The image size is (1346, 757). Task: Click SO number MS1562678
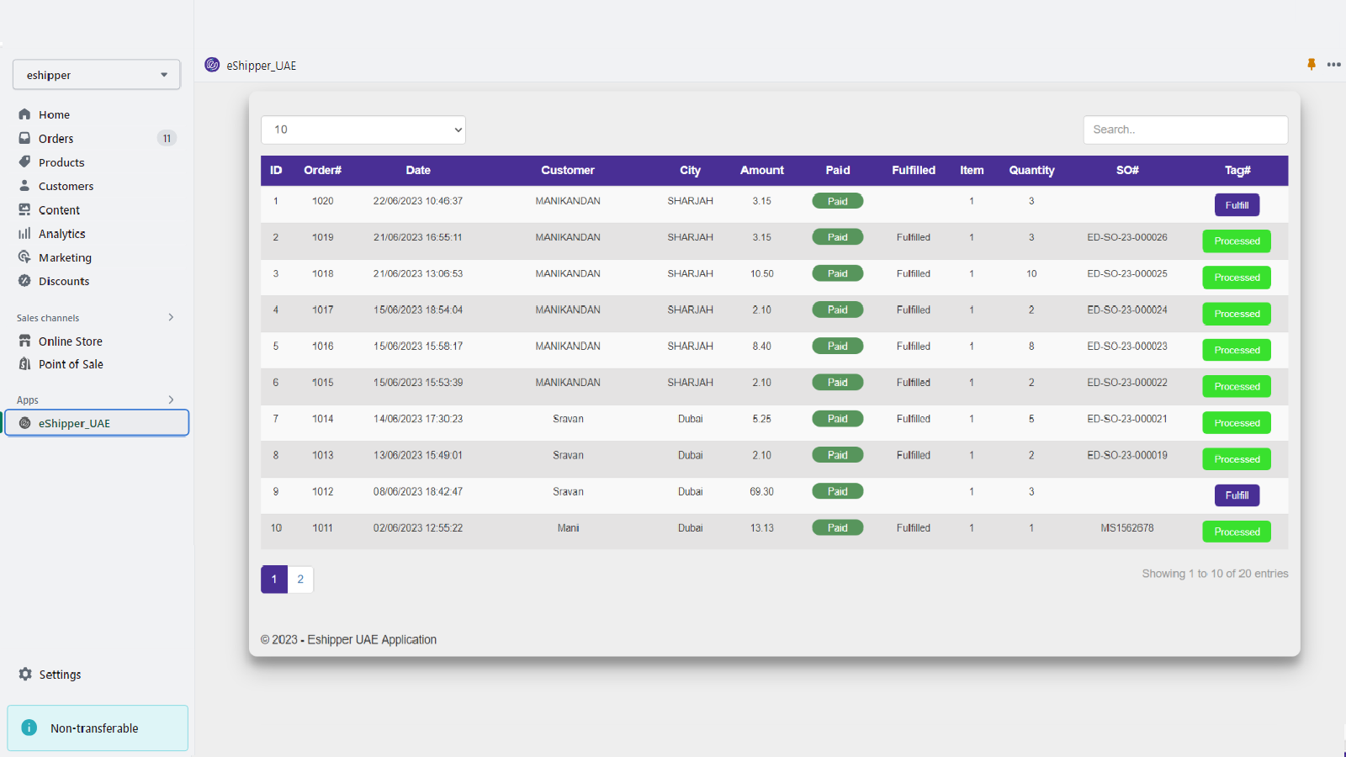(1127, 528)
